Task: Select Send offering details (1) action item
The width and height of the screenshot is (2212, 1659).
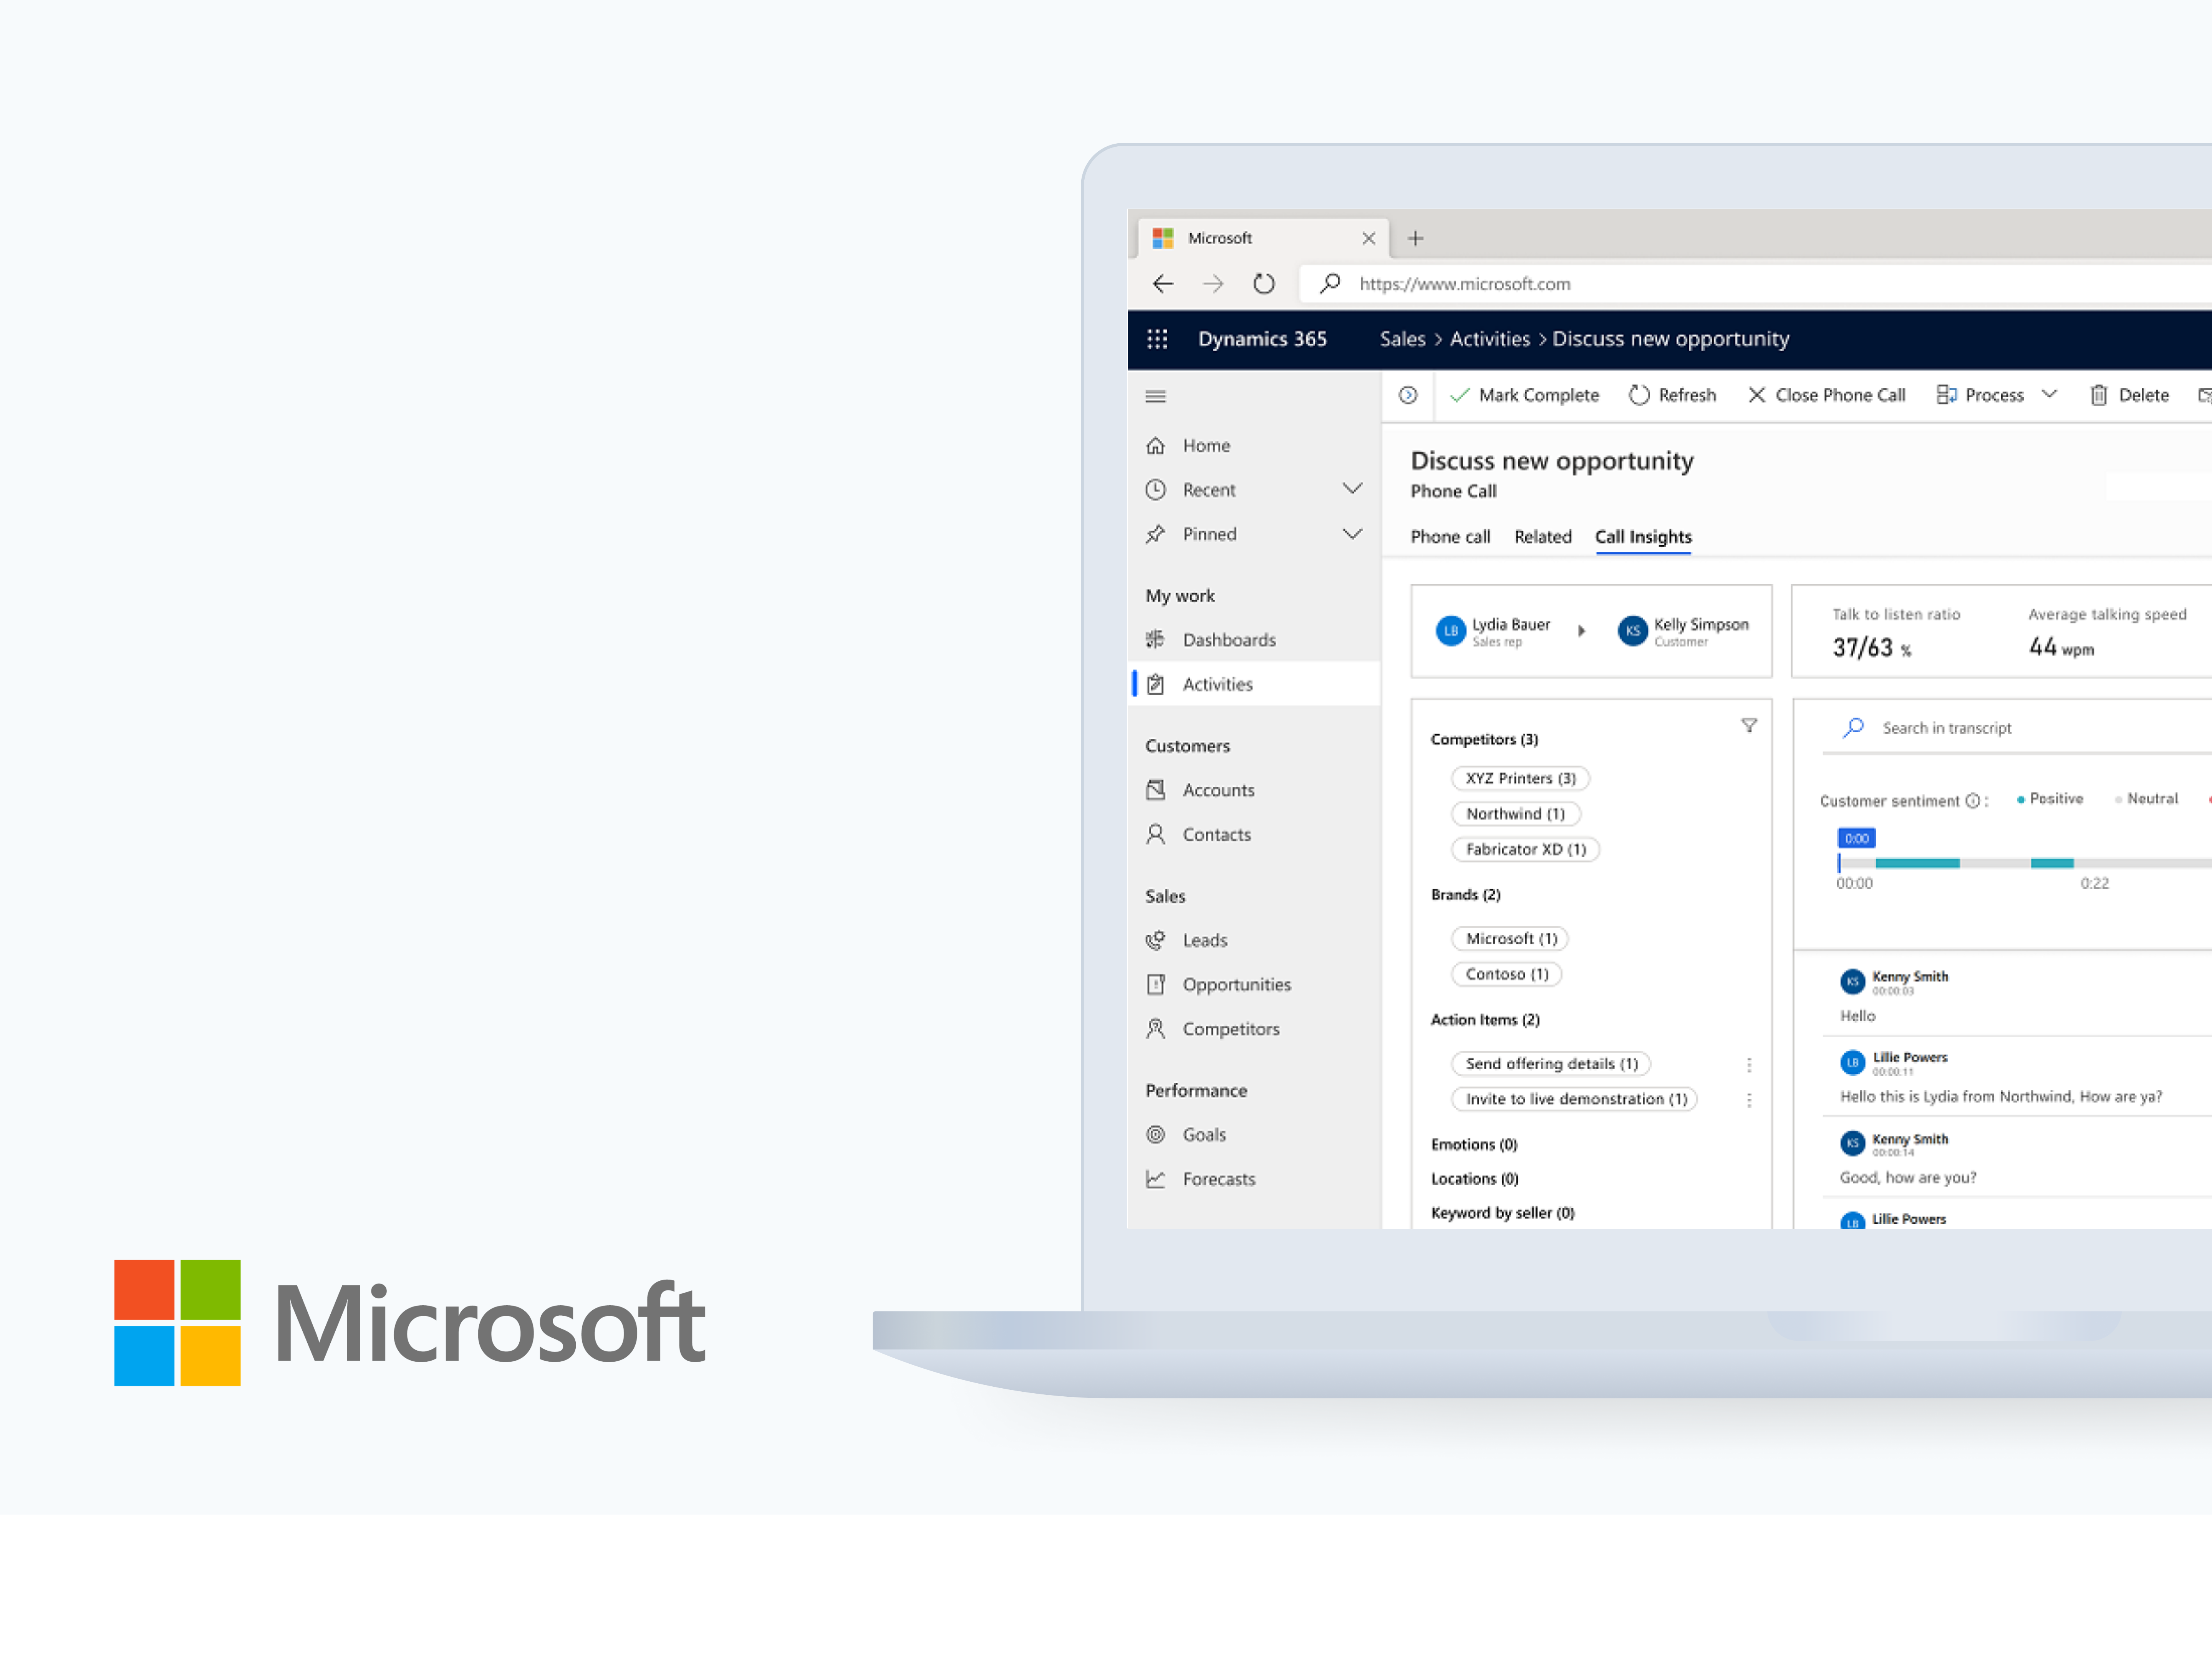Action: click(1551, 1064)
